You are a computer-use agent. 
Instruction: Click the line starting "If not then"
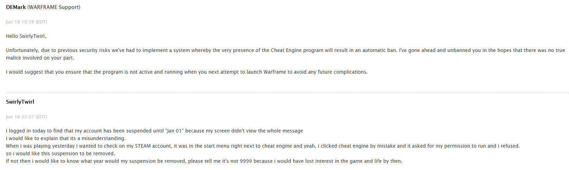pos(204,161)
